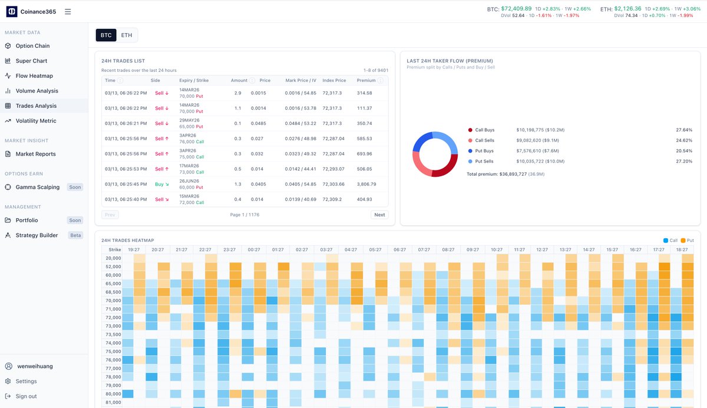Click Next to view more trades
The width and height of the screenshot is (707, 408).
(379, 215)
